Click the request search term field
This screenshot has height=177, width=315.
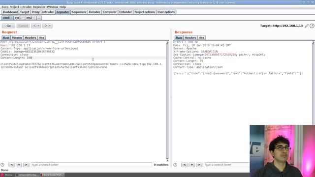tap(91, 165)
